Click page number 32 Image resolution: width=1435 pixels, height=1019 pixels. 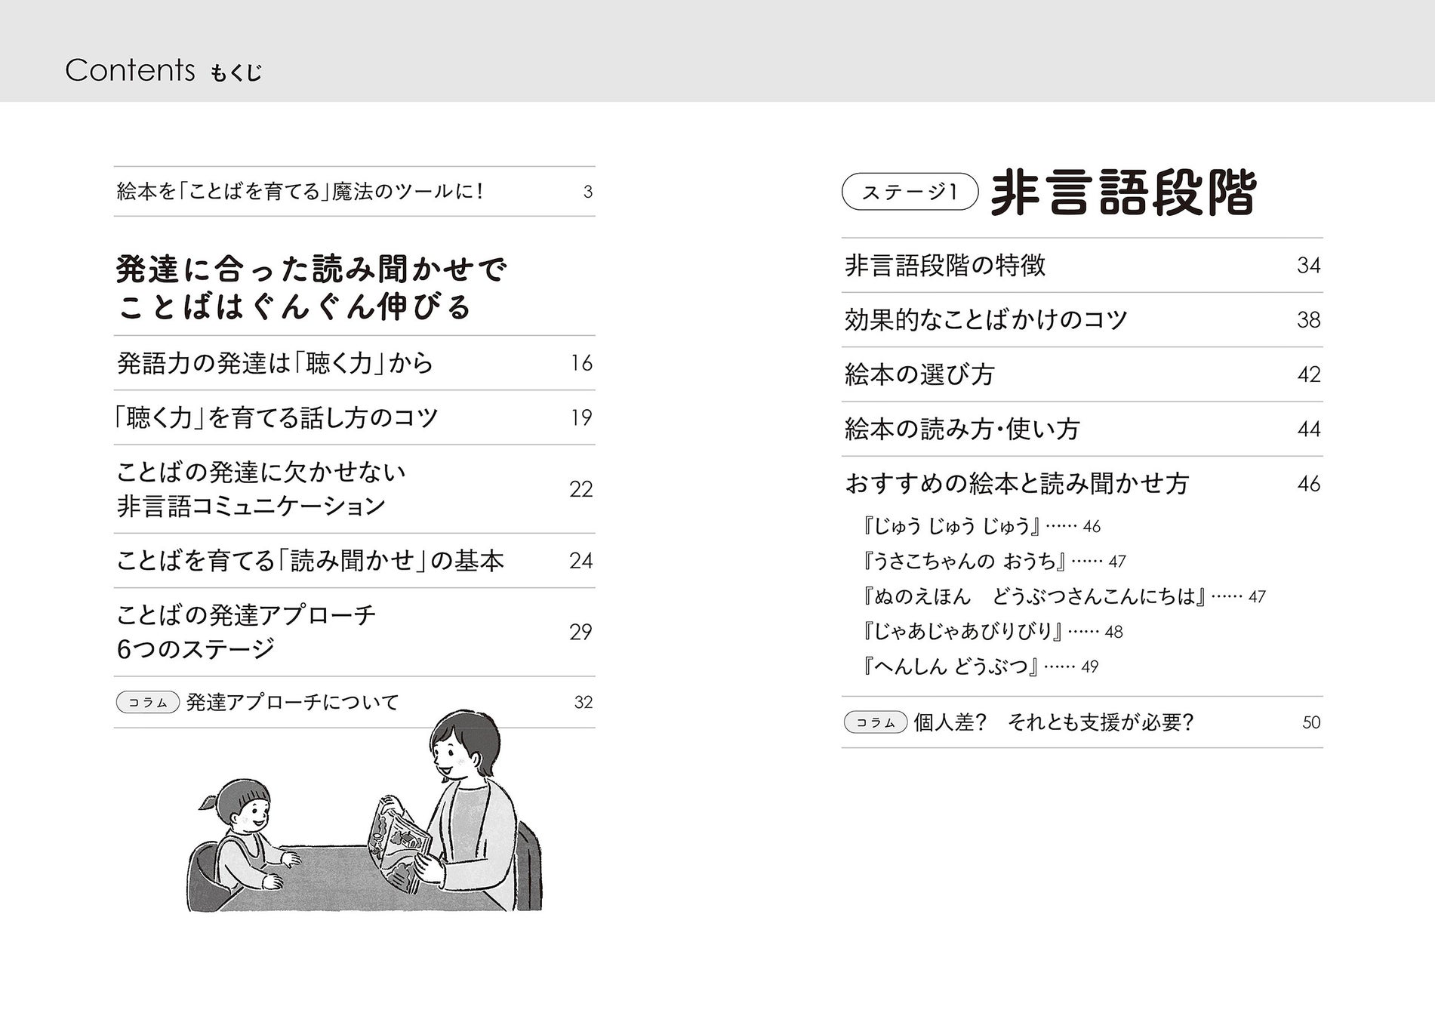(584, 703)
